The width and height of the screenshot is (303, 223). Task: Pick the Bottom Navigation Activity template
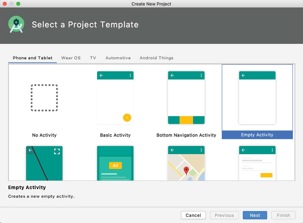coord(186,98)
